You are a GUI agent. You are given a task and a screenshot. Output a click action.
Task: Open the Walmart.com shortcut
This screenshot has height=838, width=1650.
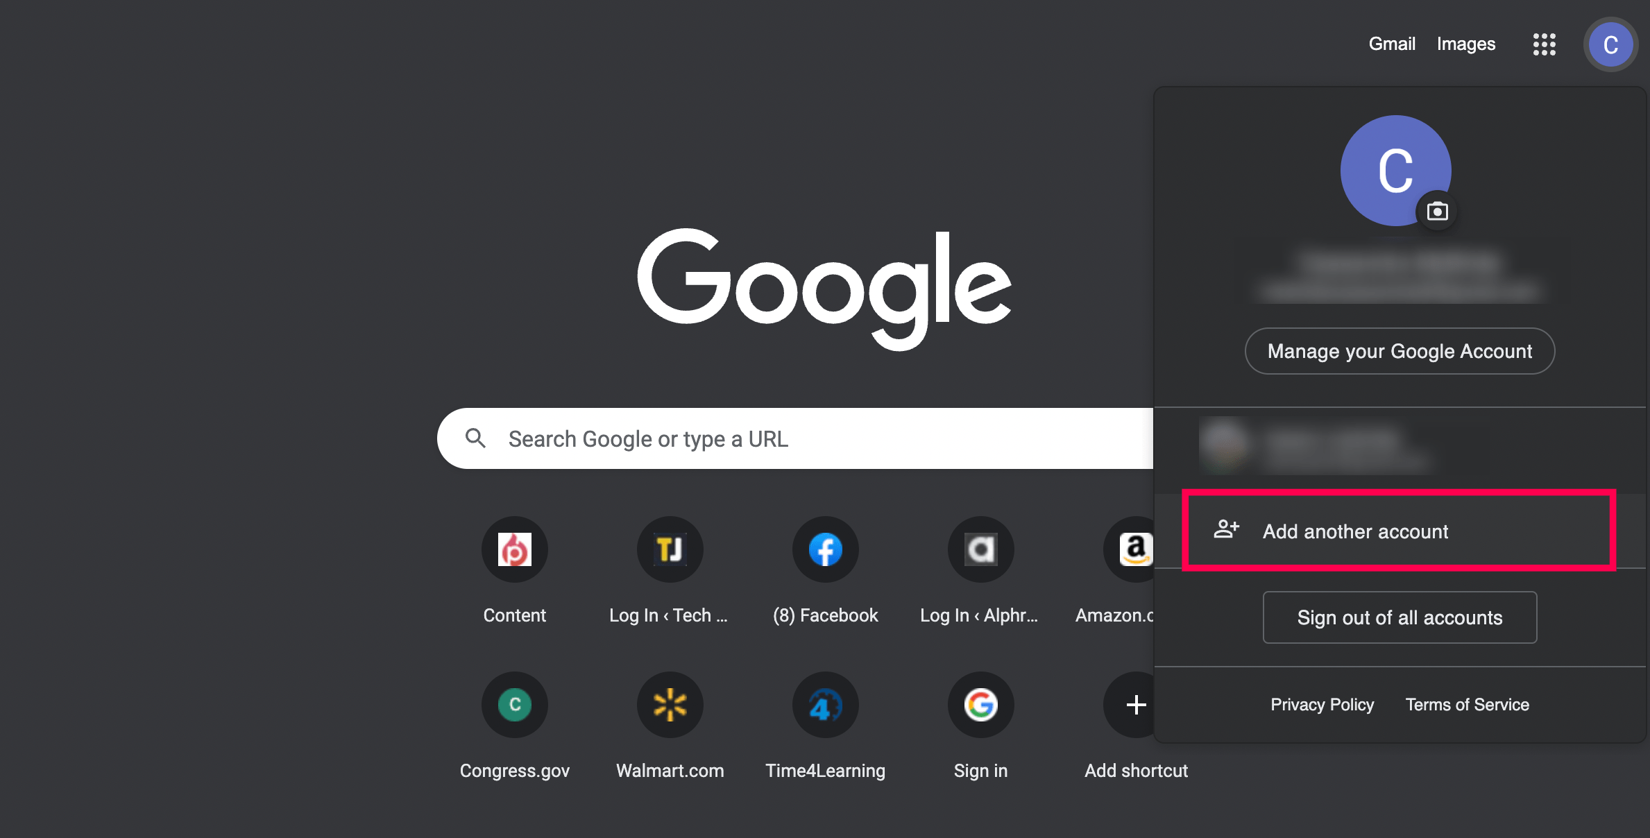tap(670, 705)
